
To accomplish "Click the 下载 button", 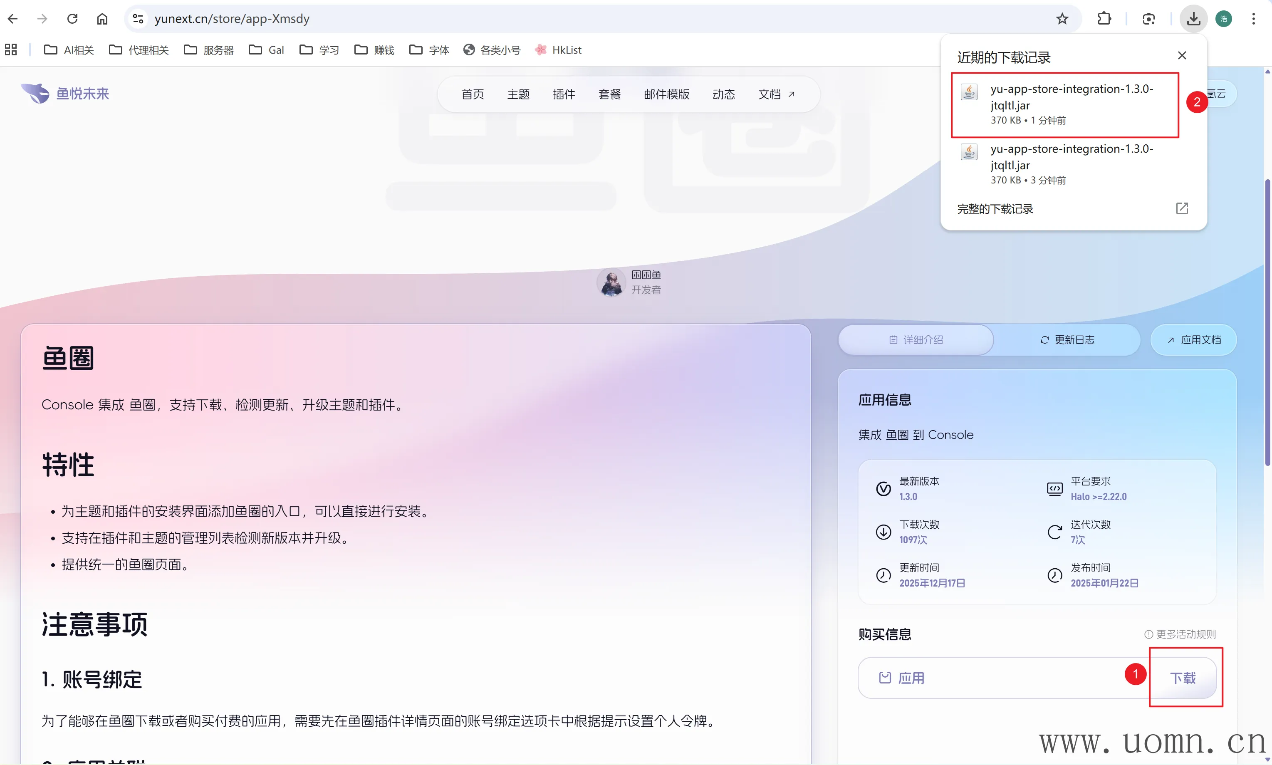I will coord(1183,678).
